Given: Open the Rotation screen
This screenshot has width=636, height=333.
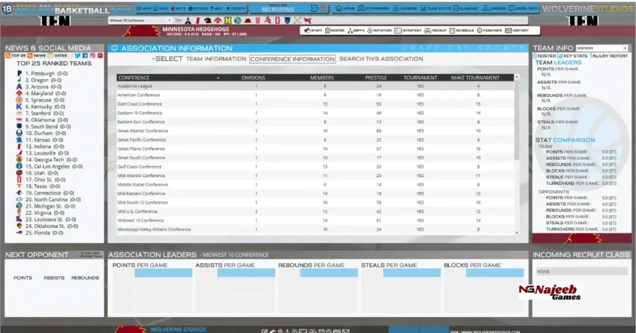Looking at the screenshot, I should coord(382,30).
